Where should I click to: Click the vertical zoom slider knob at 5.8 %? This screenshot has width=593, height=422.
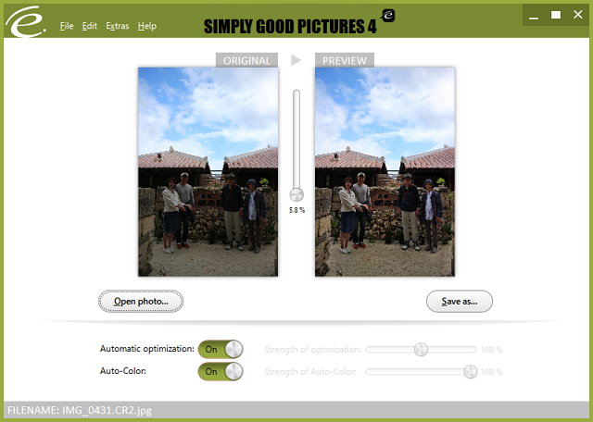click(x=296, y=195)
